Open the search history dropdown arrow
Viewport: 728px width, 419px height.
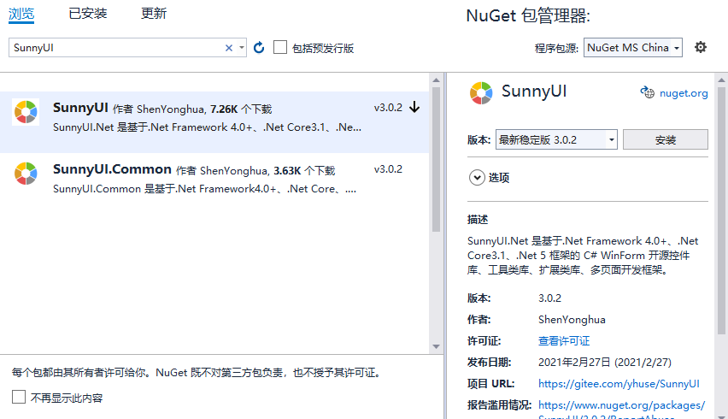coord(242,47)
